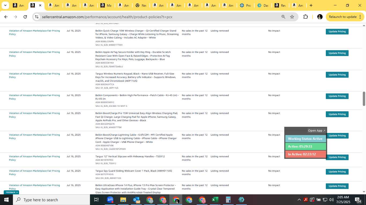Open the teal diamond app on taskbar
The height and width of the screenshot is (205, 366).
point(241,200)
